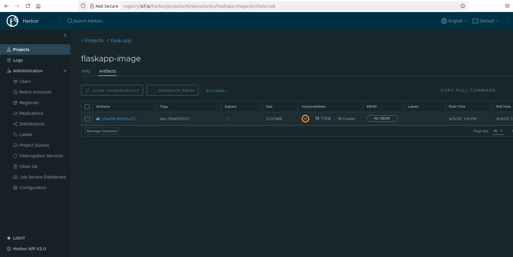The image size is (513, 257).
Task: Collapse the sidebar with double-chevron icon
Action: [x=65, y=35]
